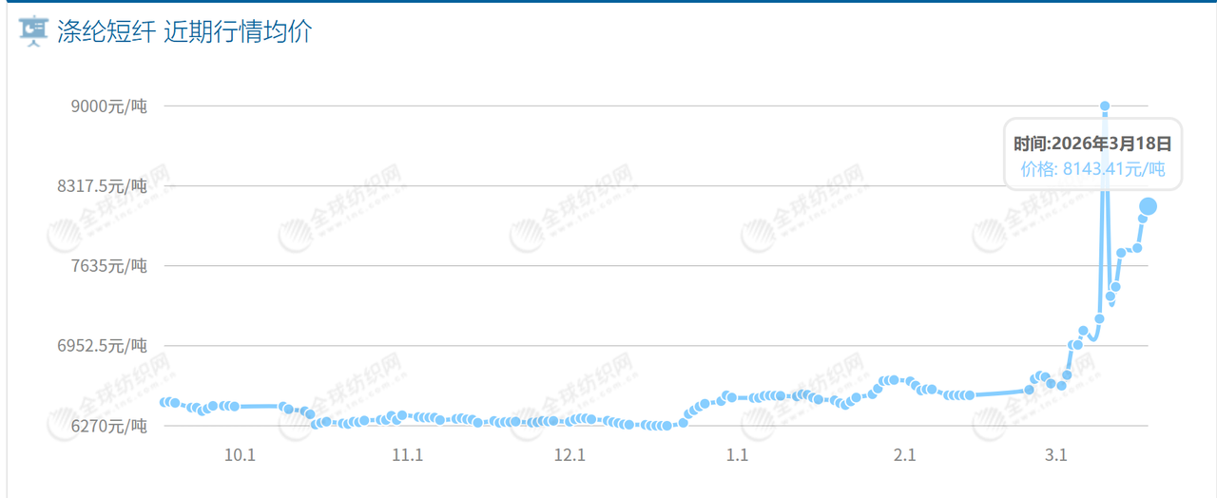The image size is (1217, 498).
Task: Select the 10.1 date label on x-axis
Action: [240, 455]
